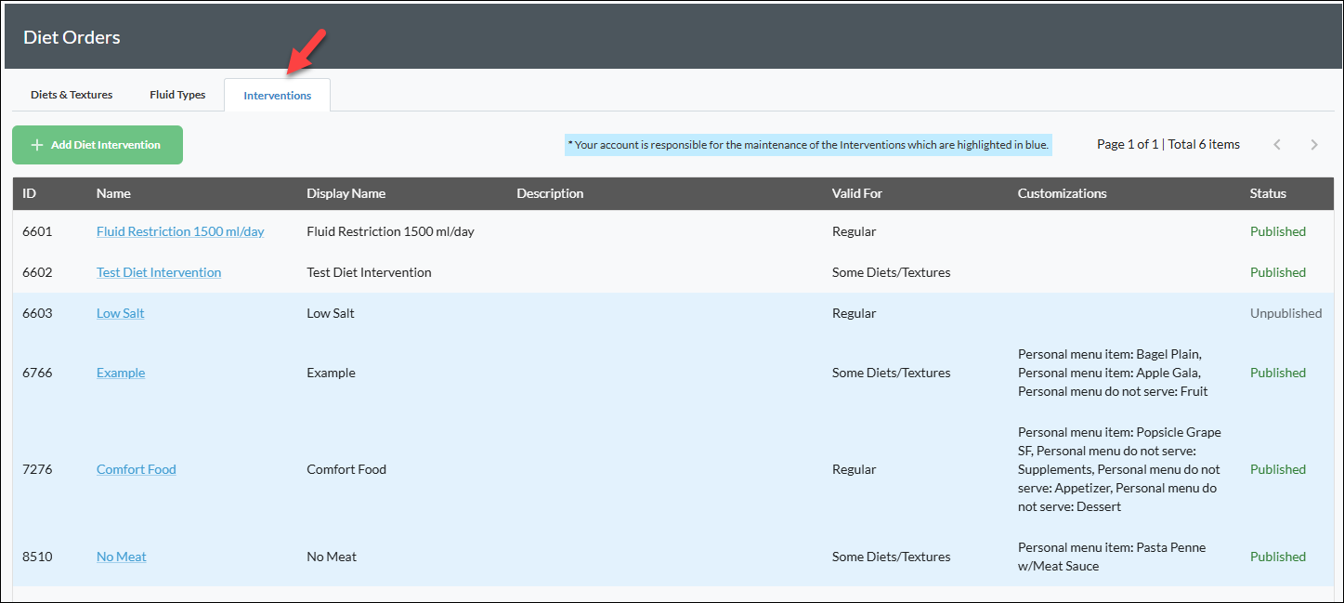The height and width of the screenshot is (603, 1344).
Task: Select the Interventions tab
Action: click(x=278, y=96)
